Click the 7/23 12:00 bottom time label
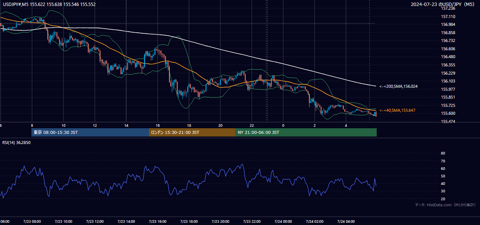Image resolution: width=480 pixels, height=225 pixels. pyautogui.click(x=95, y=221)
